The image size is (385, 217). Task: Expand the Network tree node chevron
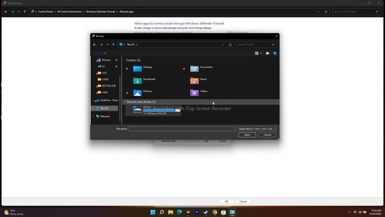(93, 116)
